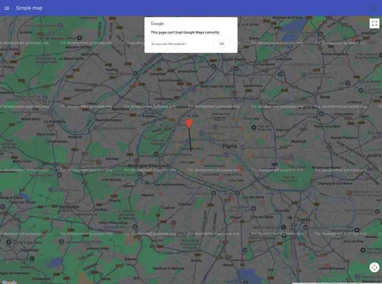
Task: Select the Le Golf National icon
Action: 32,258
